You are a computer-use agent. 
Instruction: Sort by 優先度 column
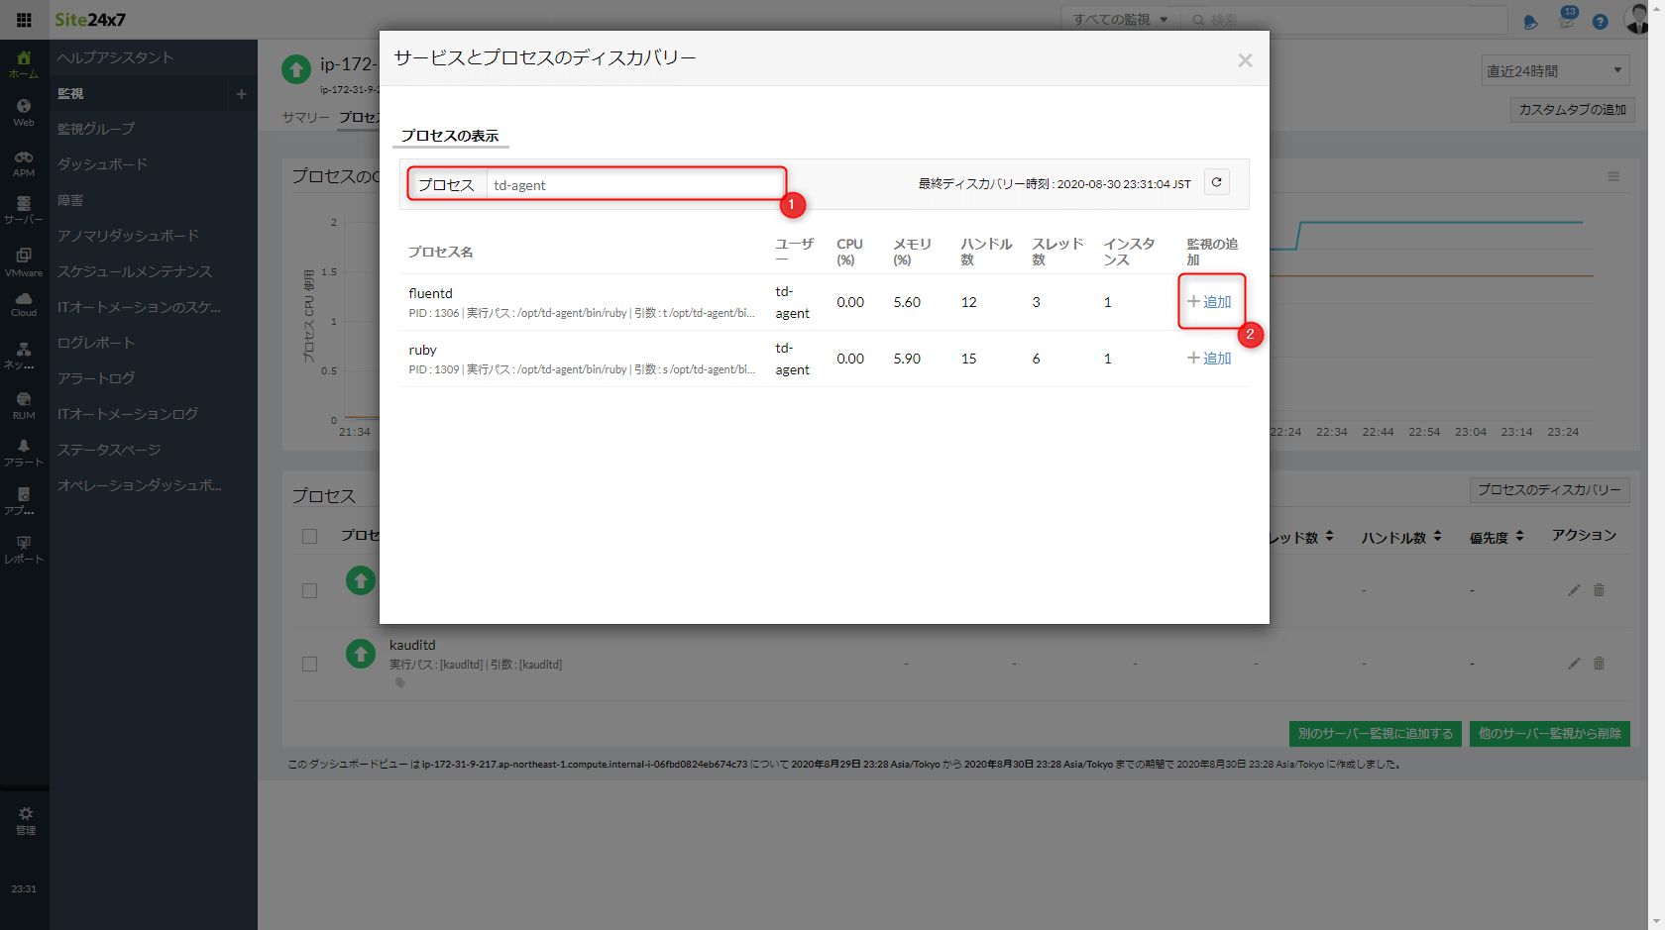click(x=1497, y=537)
